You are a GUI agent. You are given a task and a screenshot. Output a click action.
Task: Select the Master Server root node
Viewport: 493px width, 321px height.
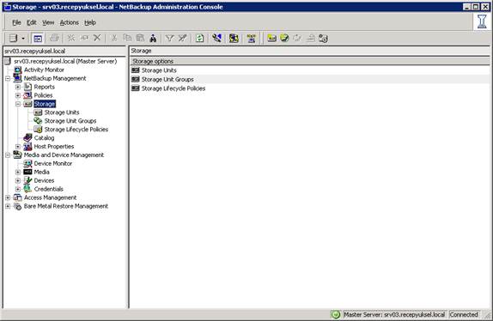(65, 61)
